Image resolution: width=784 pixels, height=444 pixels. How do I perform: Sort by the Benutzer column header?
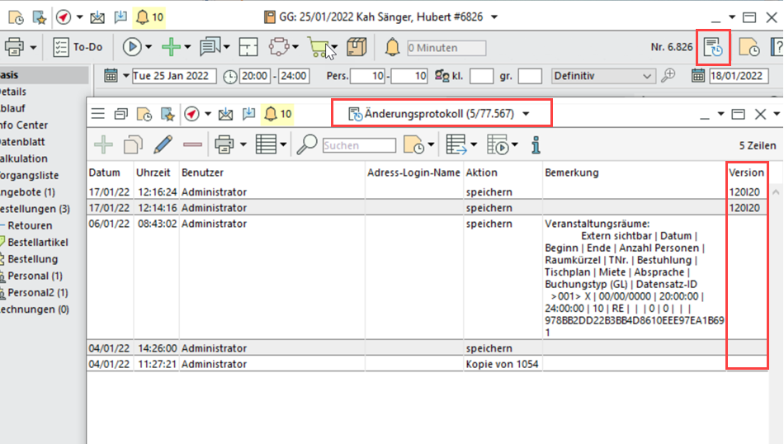point(202,172)
